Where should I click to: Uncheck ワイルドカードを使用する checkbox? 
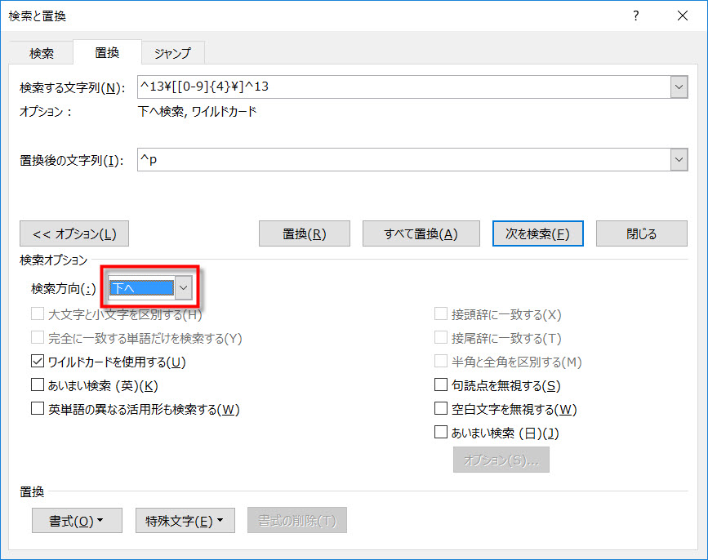(x=38, y=362)
